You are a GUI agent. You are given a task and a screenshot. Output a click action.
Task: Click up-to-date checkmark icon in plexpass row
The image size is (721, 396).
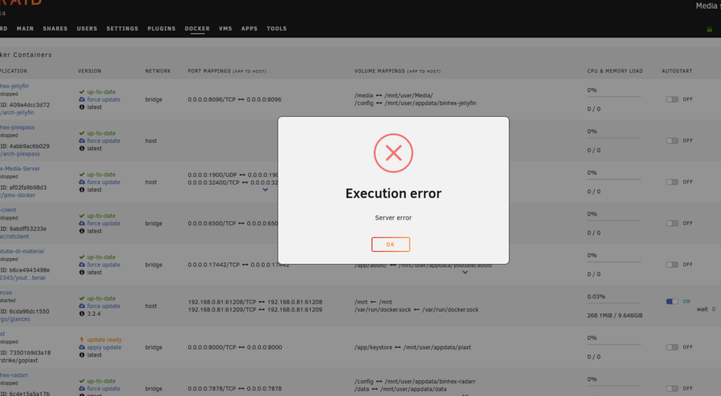coord(82,133)
